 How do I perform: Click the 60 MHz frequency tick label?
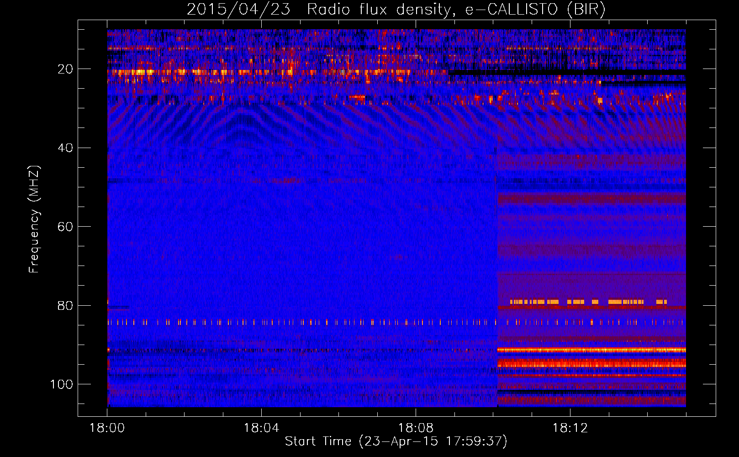coord(65,227)
